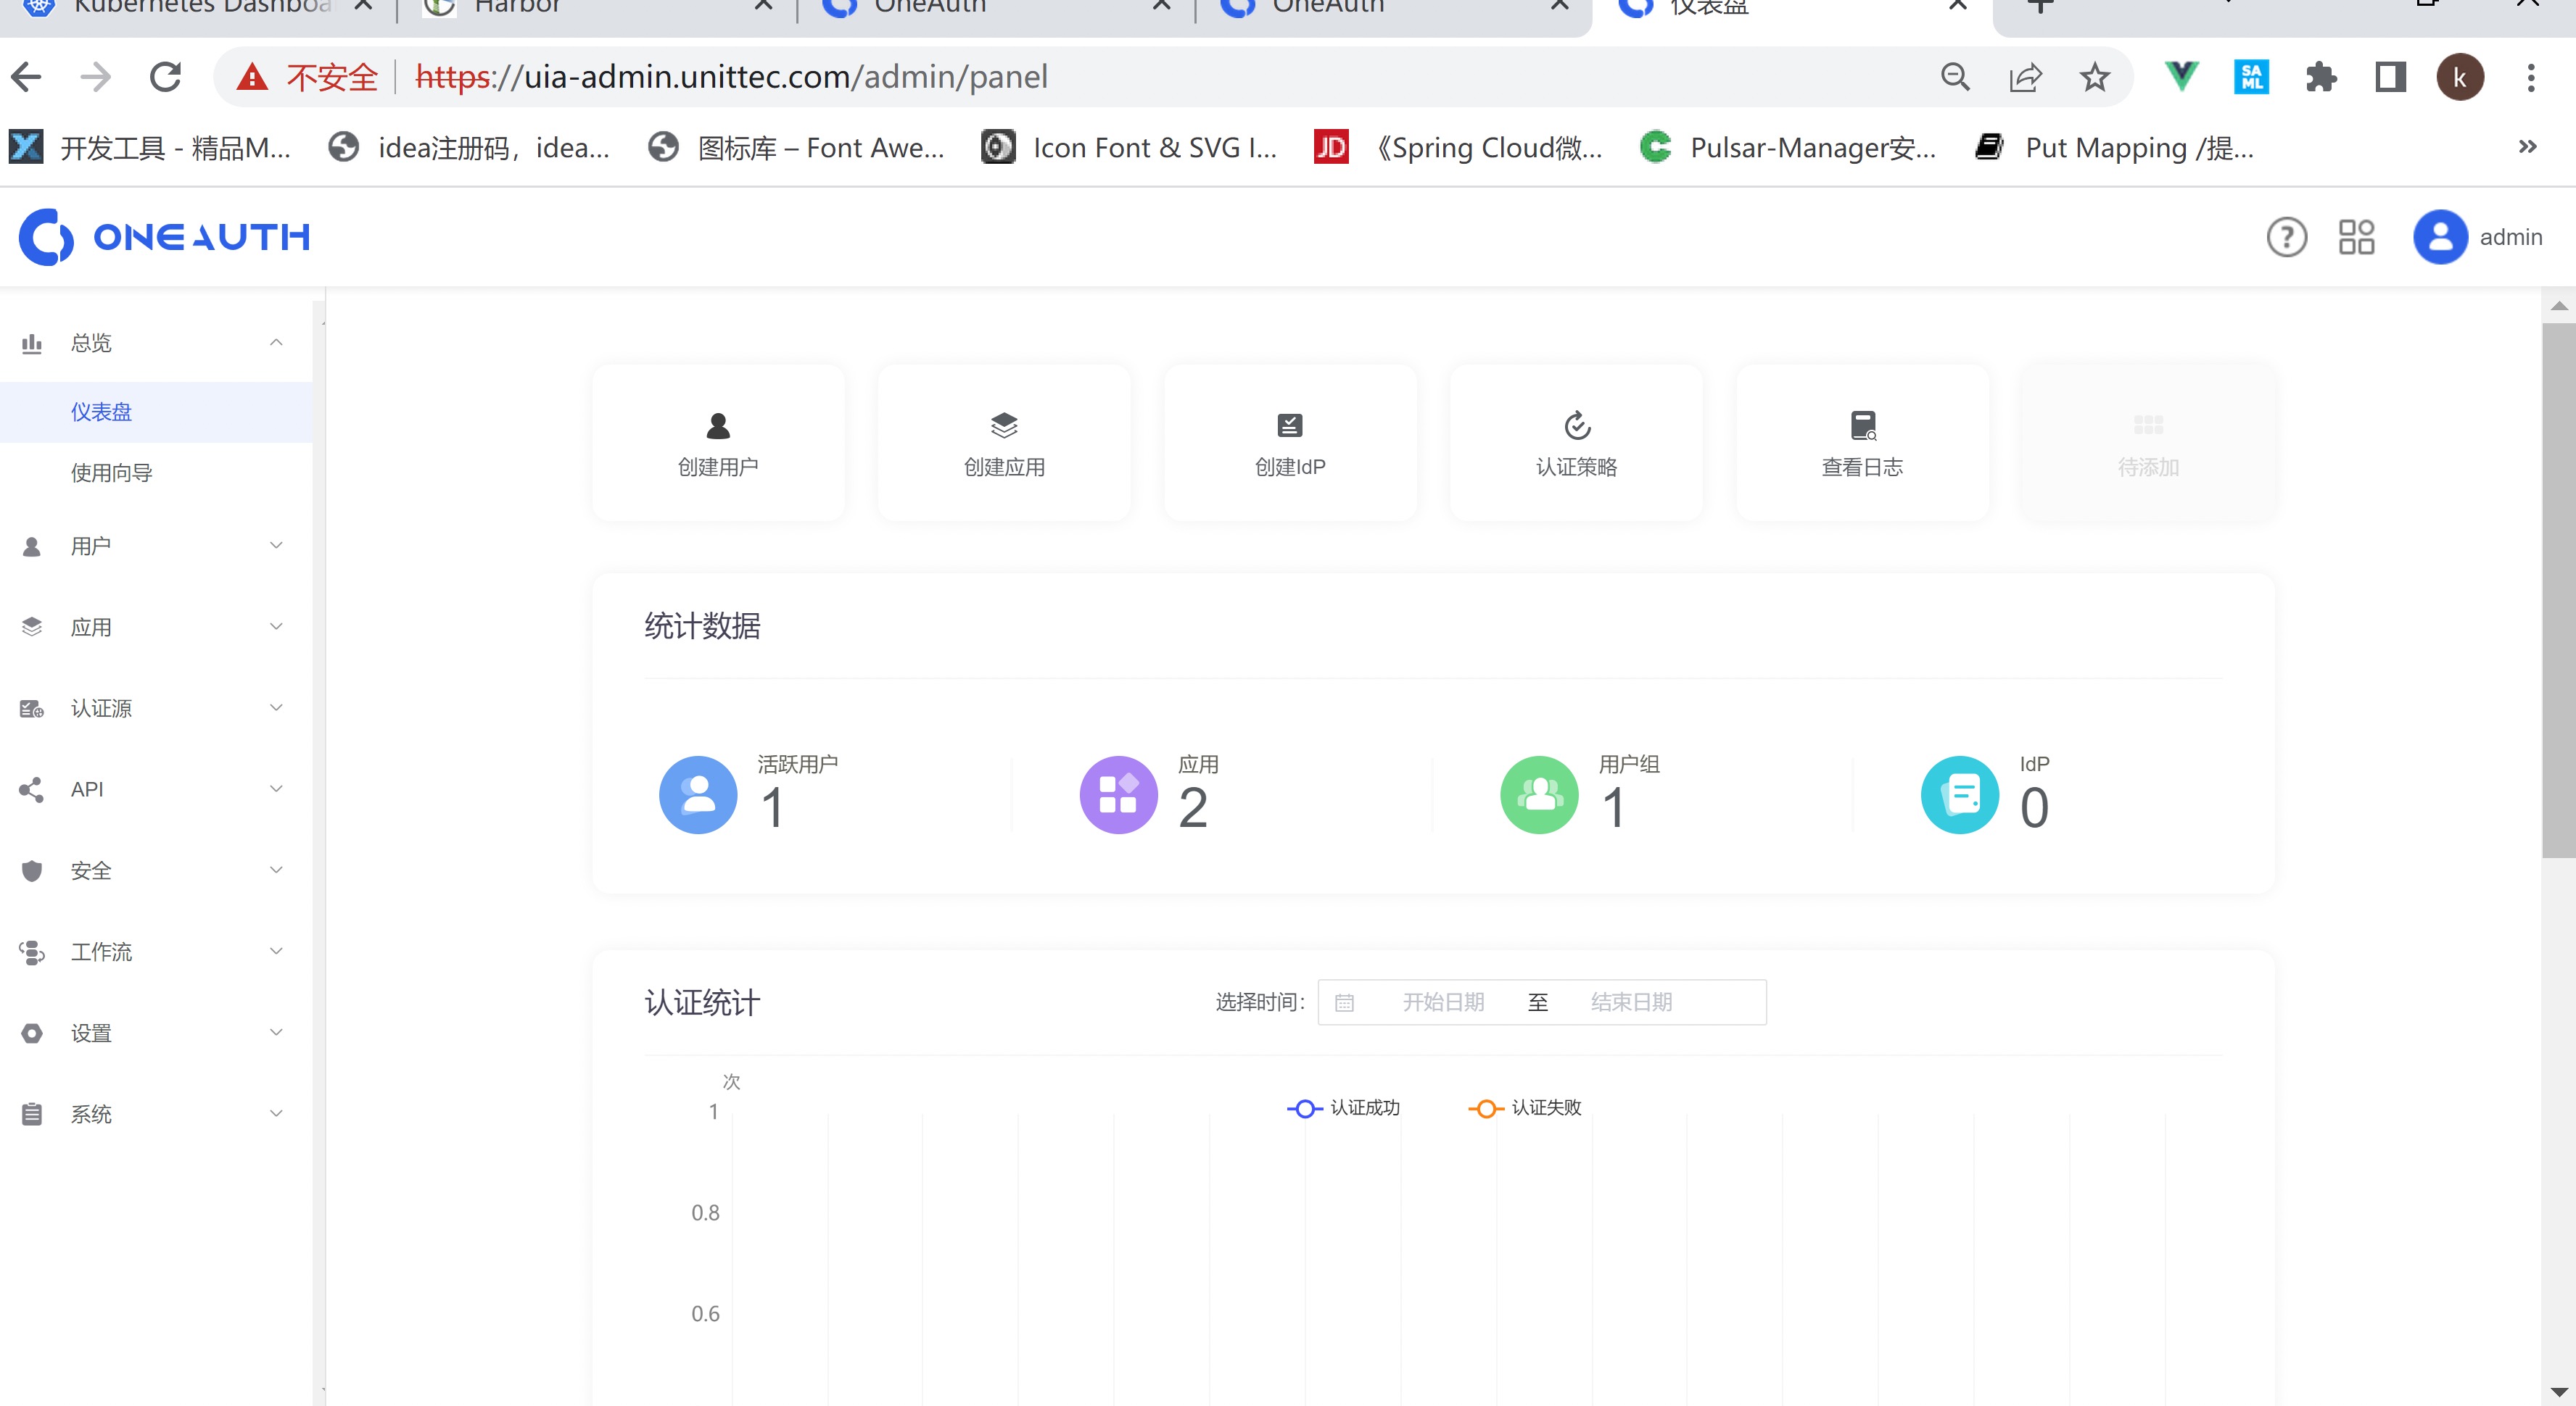Image resolution: width=2576 pixels, height=1406 pixels.
Task: Click the 安全 shield sidebar icon
Action: [x=32, y=871]
